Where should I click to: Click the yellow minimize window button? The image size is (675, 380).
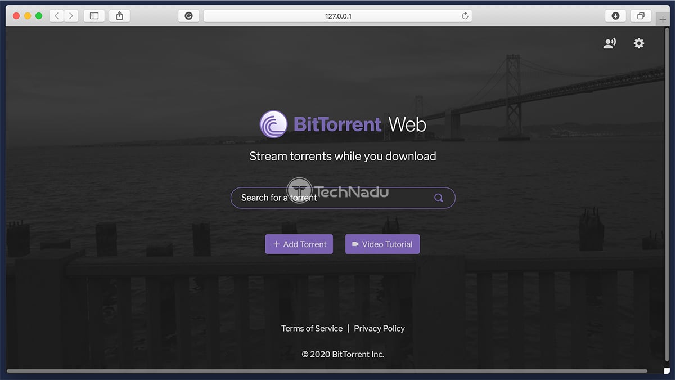click(28, 16)
